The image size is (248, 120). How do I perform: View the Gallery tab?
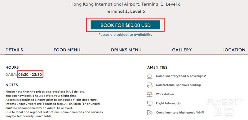tap(182, 50)
